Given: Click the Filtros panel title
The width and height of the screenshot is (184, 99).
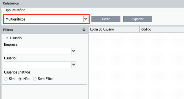Looking at the screenshot, I should coord(8,30).
